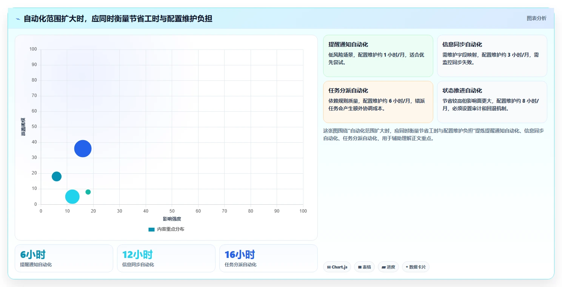Click the x-axis tick label 50
This screenshot has height=287, width=562.
pos(172,211)
